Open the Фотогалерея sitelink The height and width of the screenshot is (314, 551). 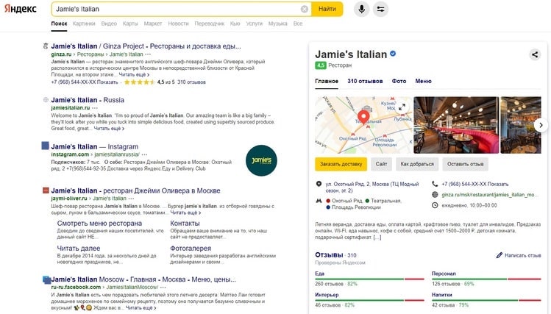pyautogui.click(x=191, y=249)
